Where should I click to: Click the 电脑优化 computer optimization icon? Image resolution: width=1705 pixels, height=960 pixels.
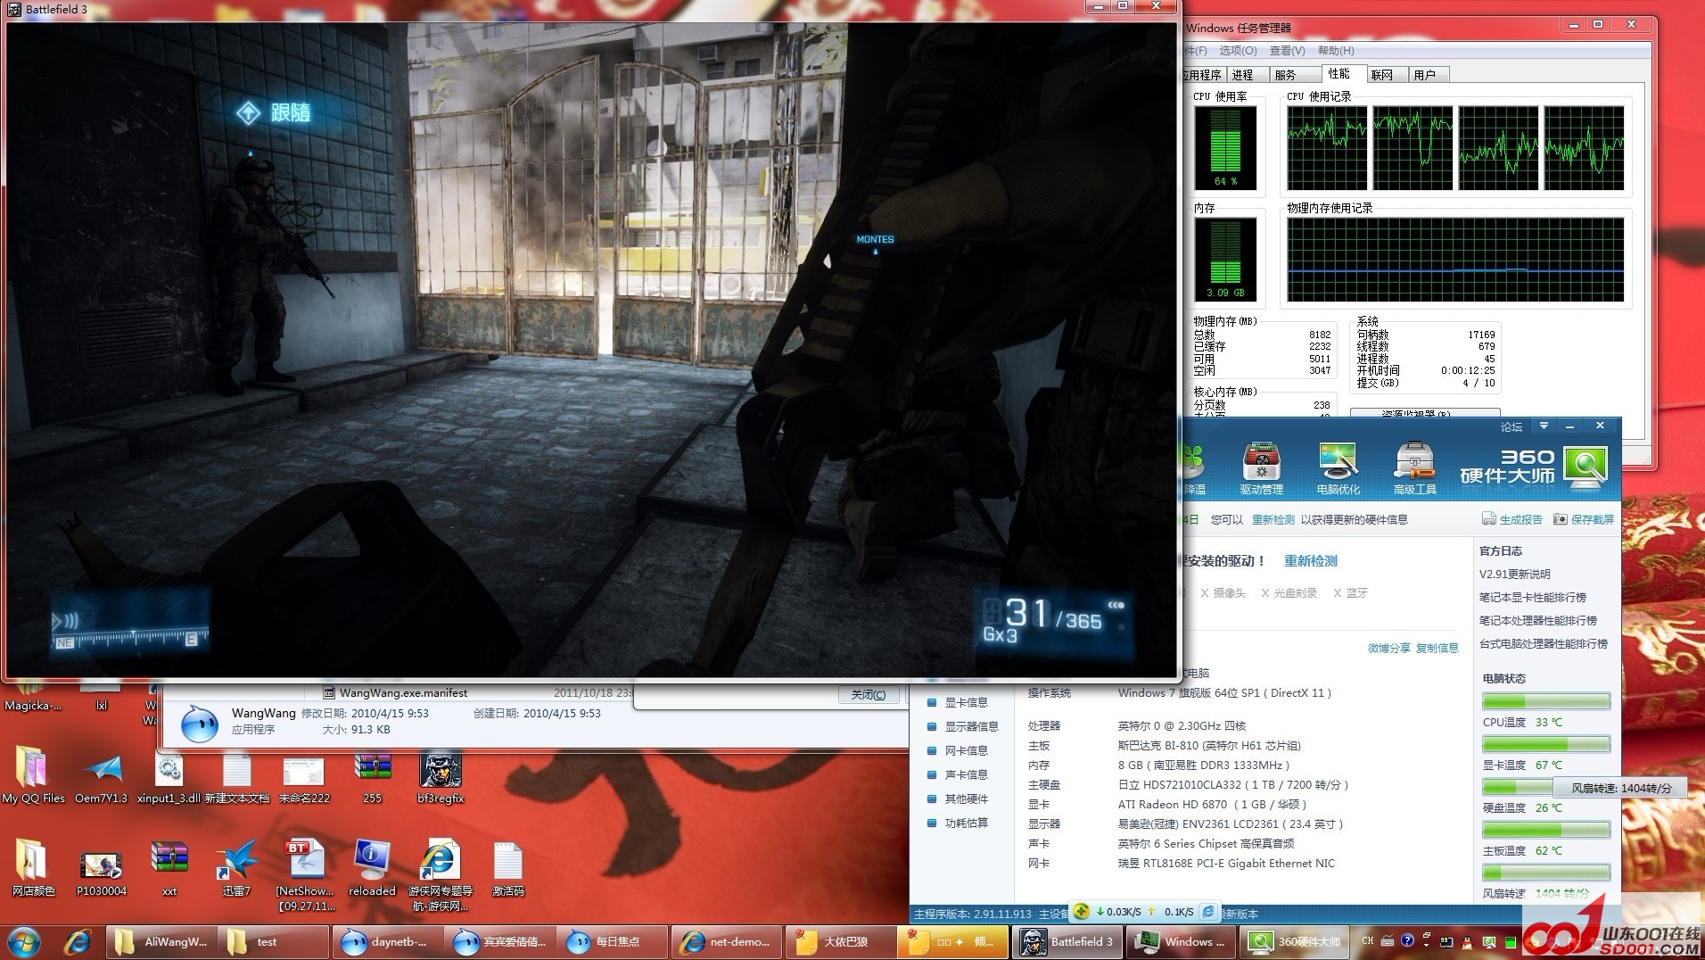pos(1338,468)
